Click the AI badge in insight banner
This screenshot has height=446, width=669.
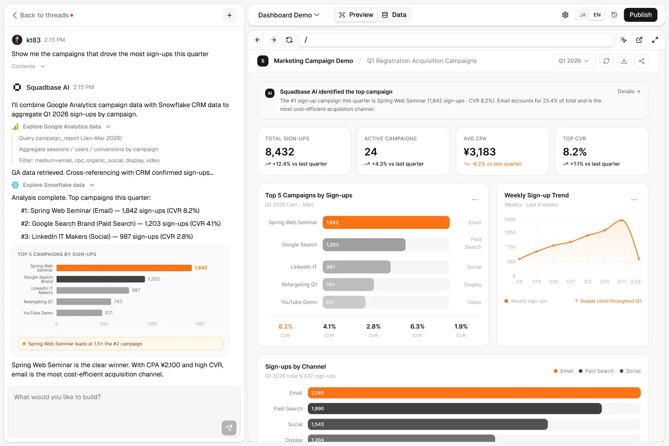coord(270,93)
